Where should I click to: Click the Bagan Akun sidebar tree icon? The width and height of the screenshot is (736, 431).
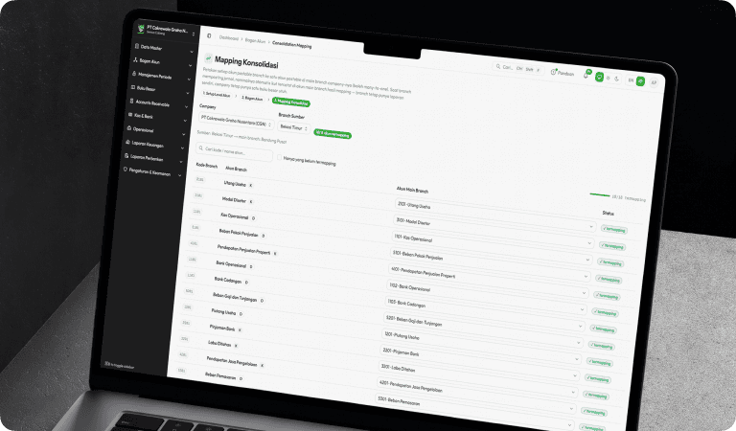(136, 60)
